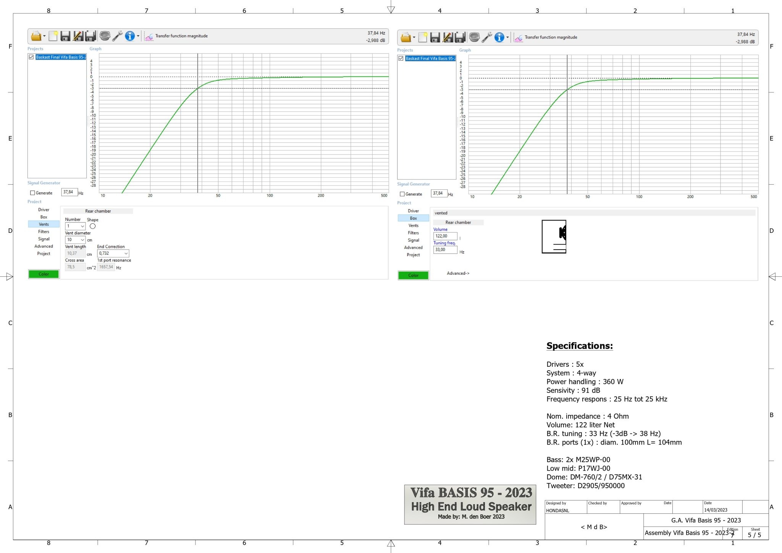782x553 pixels.
Task: Click Cross area field showing 78,5
Action: [75, 267]
